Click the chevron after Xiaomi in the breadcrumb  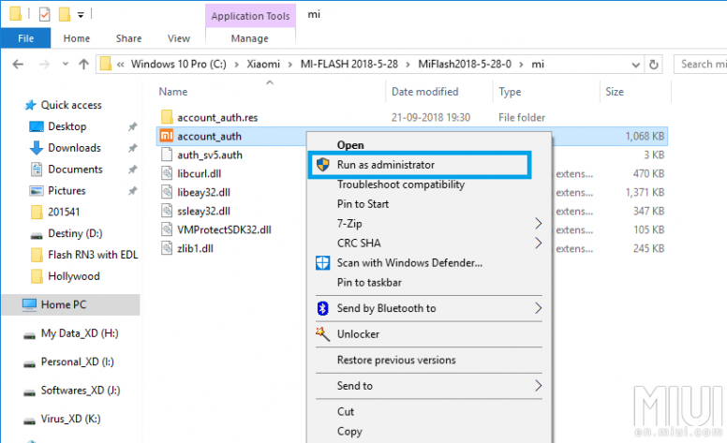(290, 65)
